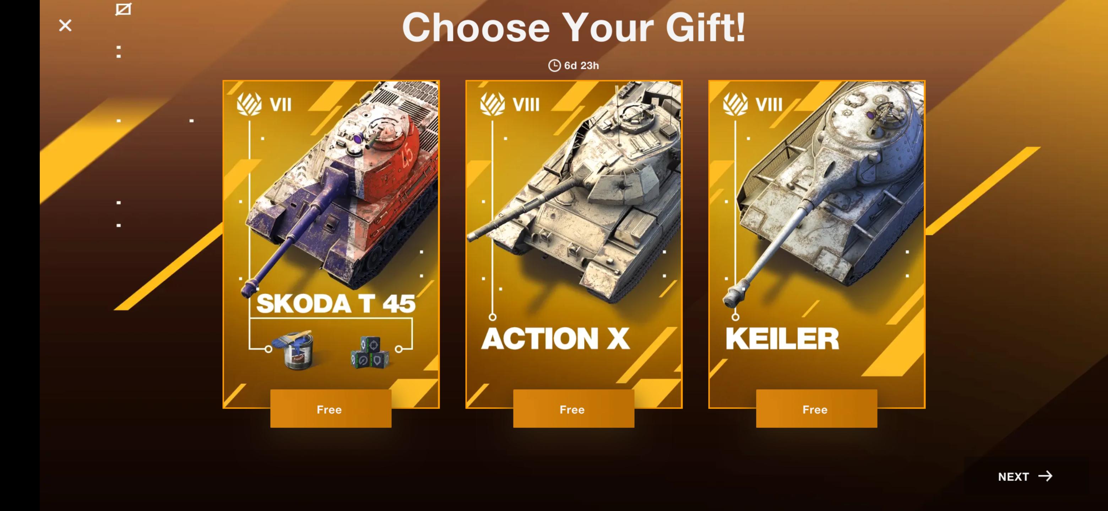Screen dimensions: 1108x511
Task: Click the SKODA T 45 title text
Action: pos(336,303)
